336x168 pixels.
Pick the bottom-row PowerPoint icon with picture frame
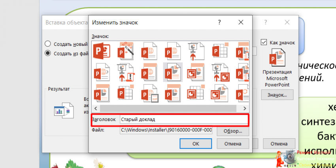point(149,94)
